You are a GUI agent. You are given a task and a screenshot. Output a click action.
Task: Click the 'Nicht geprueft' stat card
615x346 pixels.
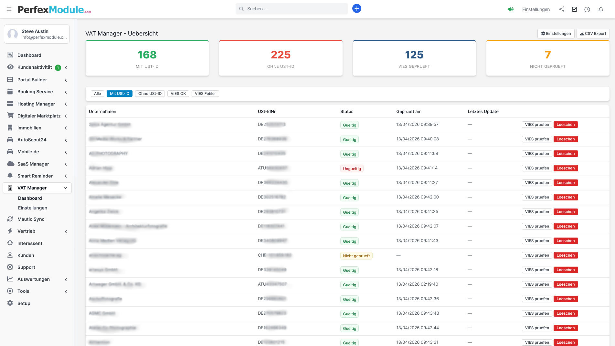tap(547, 58)
